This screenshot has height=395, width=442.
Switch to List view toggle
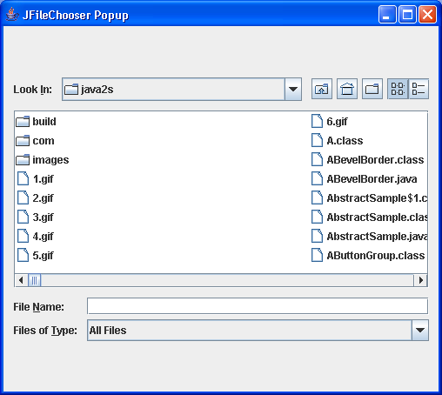tap(398, 89)
